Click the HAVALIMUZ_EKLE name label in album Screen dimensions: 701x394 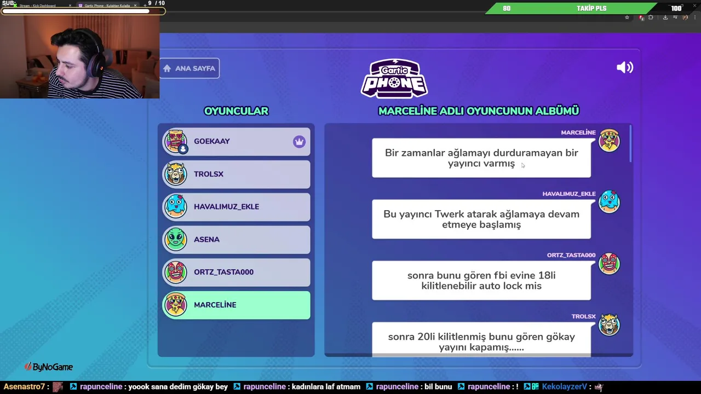[x=569, y=194]
